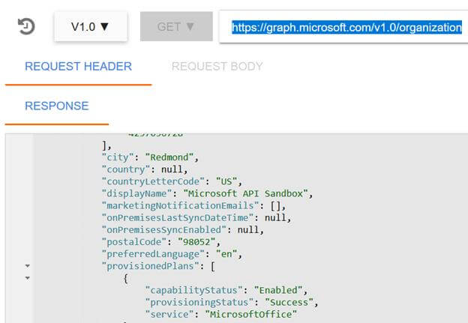Click the "countryLetterCode" key
This screenshot has width=468, height=323.
point(153,181)
